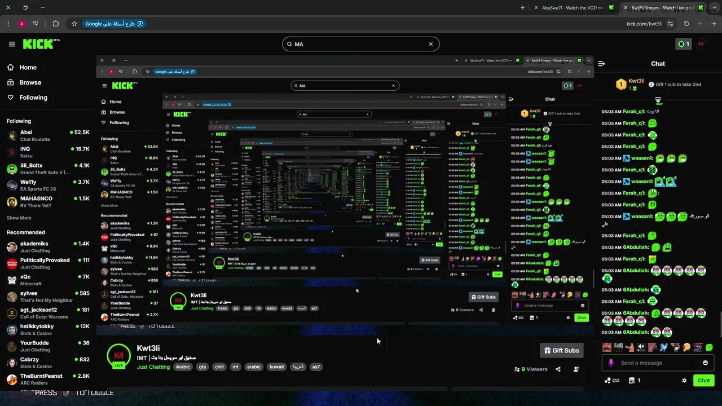Reload the page
722x406 pixels.
point(686,24)
